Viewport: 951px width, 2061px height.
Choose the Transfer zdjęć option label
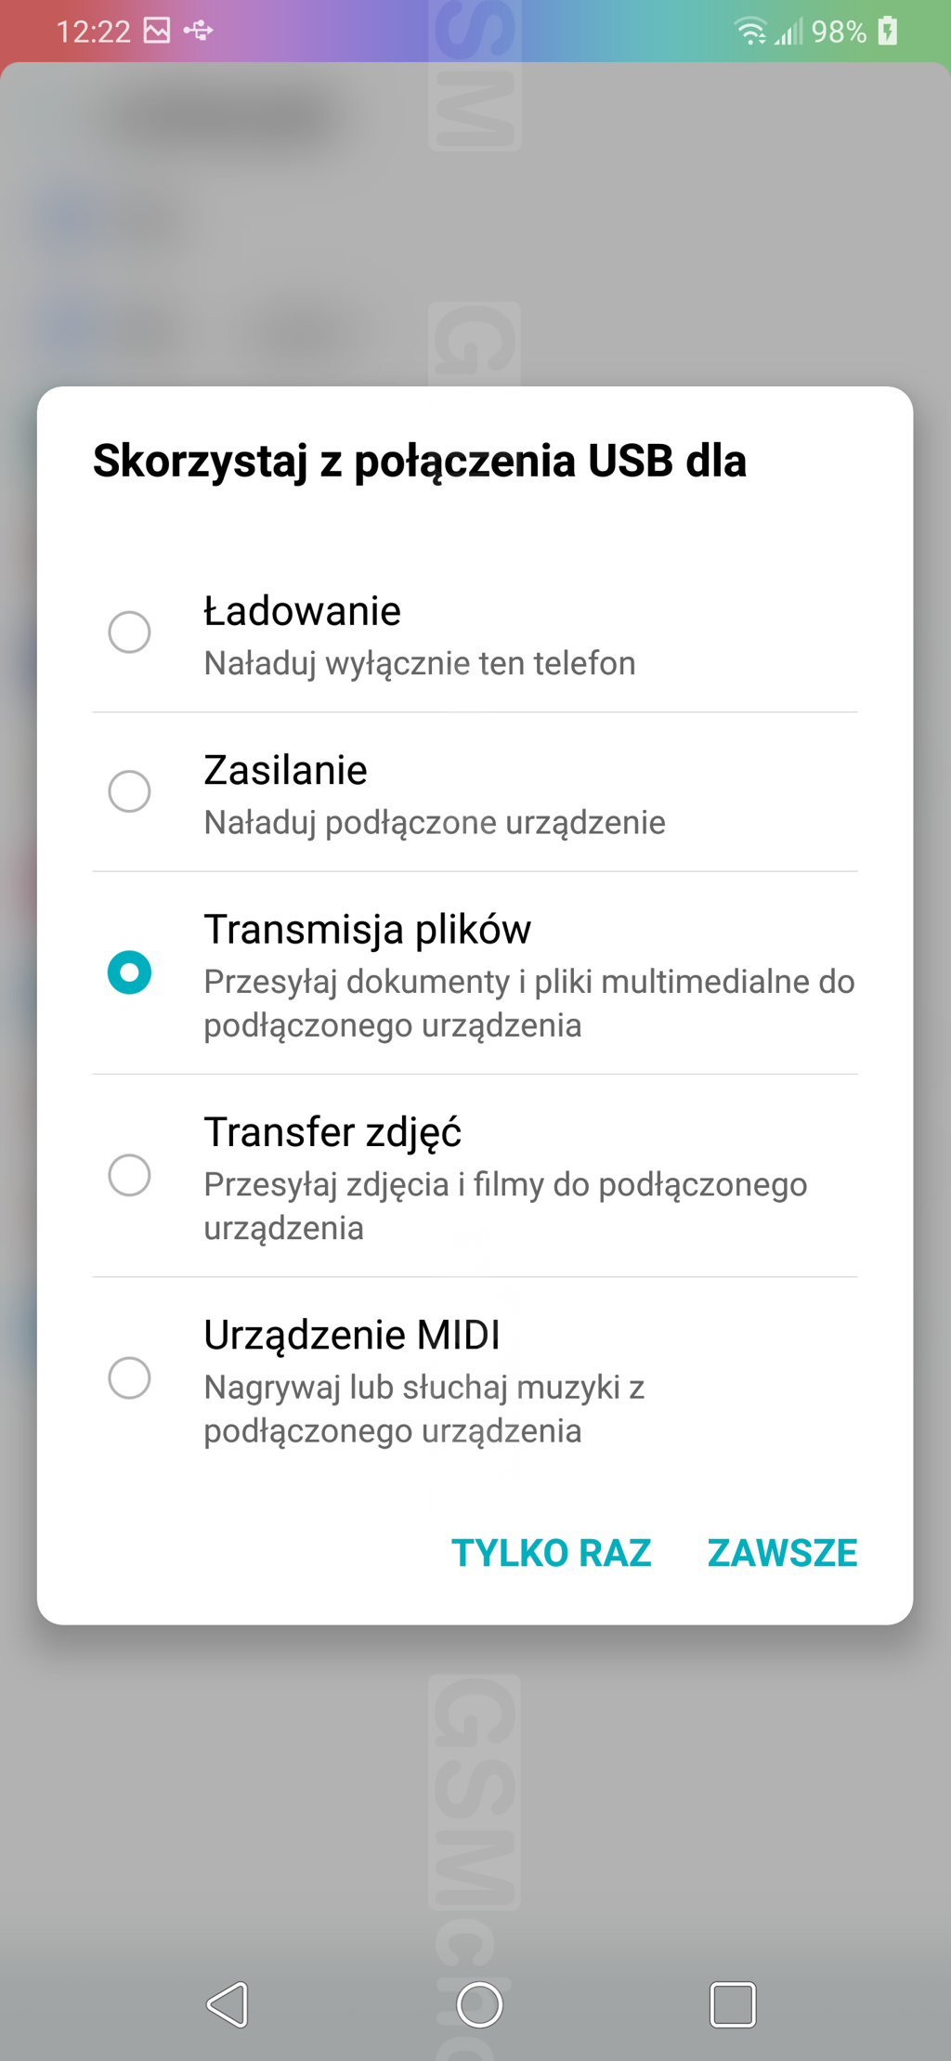point(332,1132)
